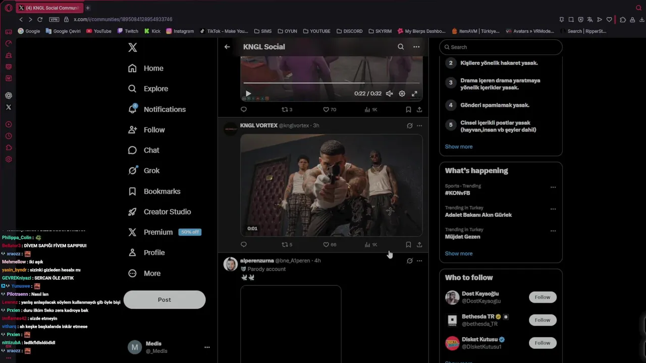This screenshot has width=646, height=363.
Task: Show more under What's happening
Action: (459, 254)
